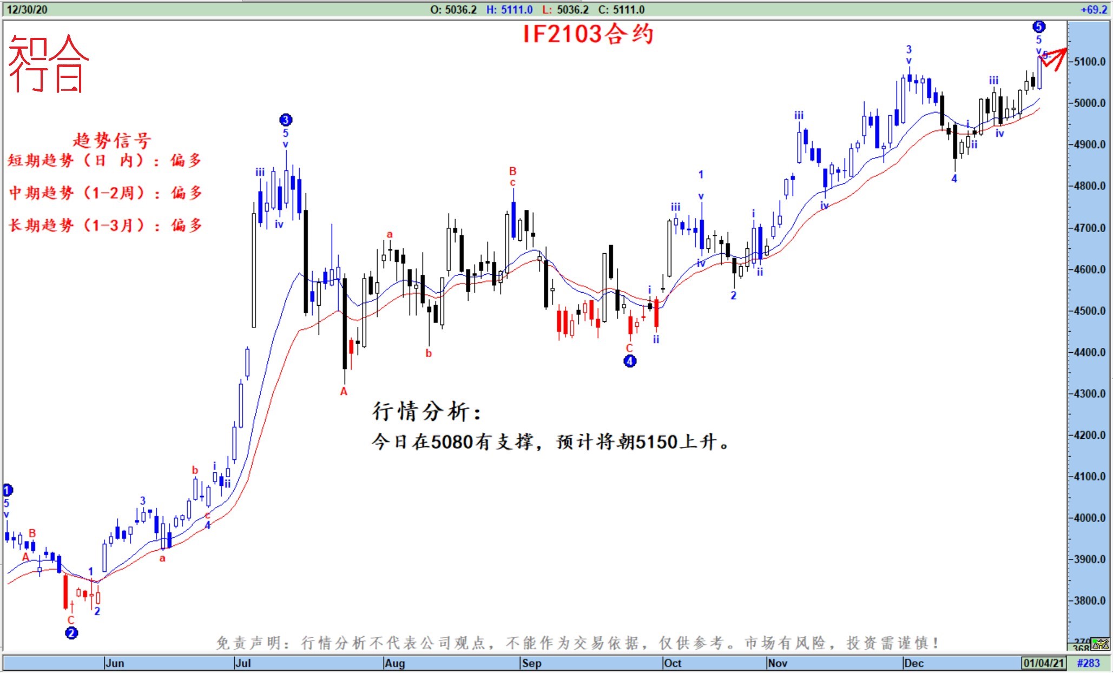
Task: Select the Jul label on time axis
Action: tap(243, 663)
